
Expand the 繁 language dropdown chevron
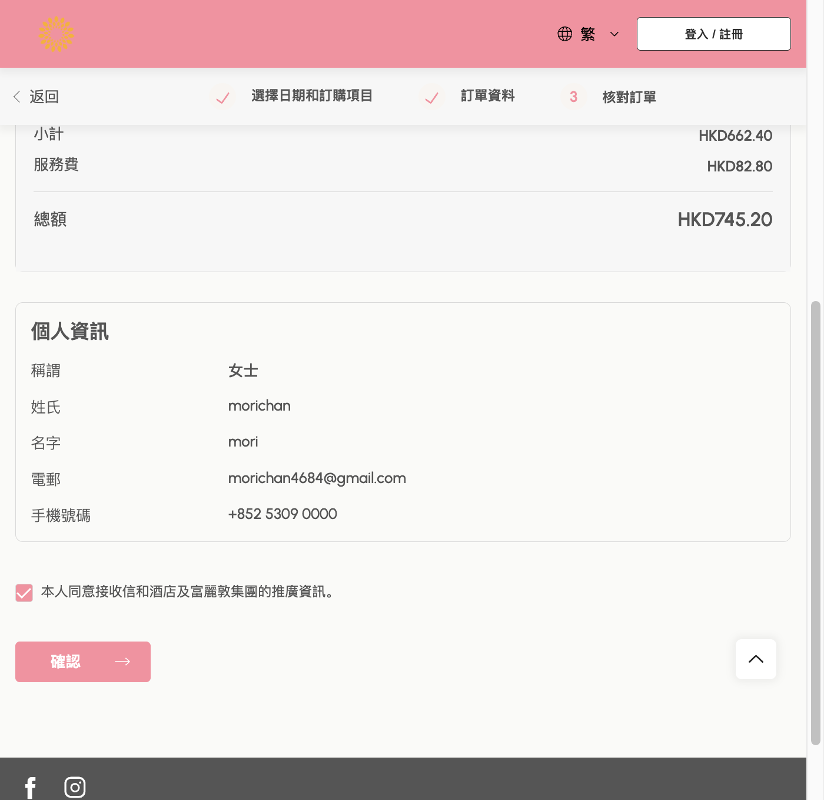pos(614,34)
